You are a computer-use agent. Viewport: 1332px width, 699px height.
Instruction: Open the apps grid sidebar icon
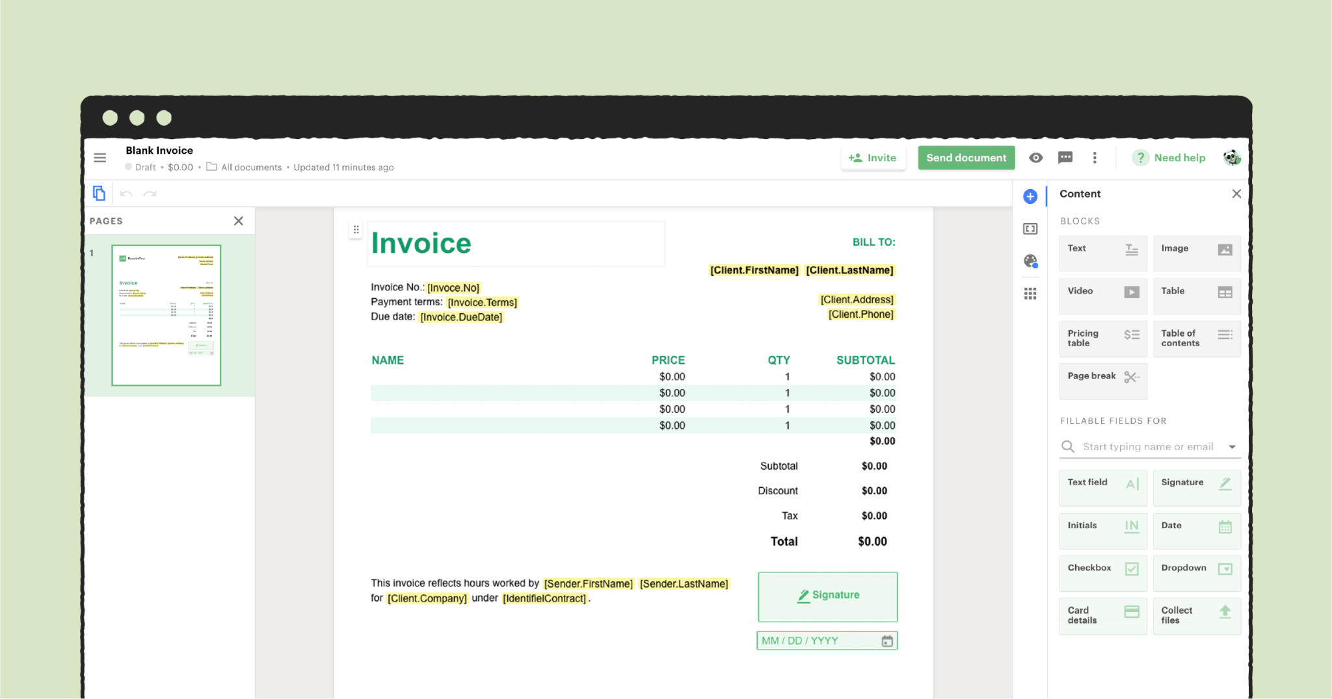point(1030,294)
